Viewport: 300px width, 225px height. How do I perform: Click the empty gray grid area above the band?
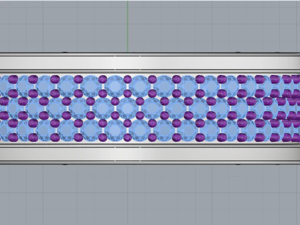[x=150, y=26]
